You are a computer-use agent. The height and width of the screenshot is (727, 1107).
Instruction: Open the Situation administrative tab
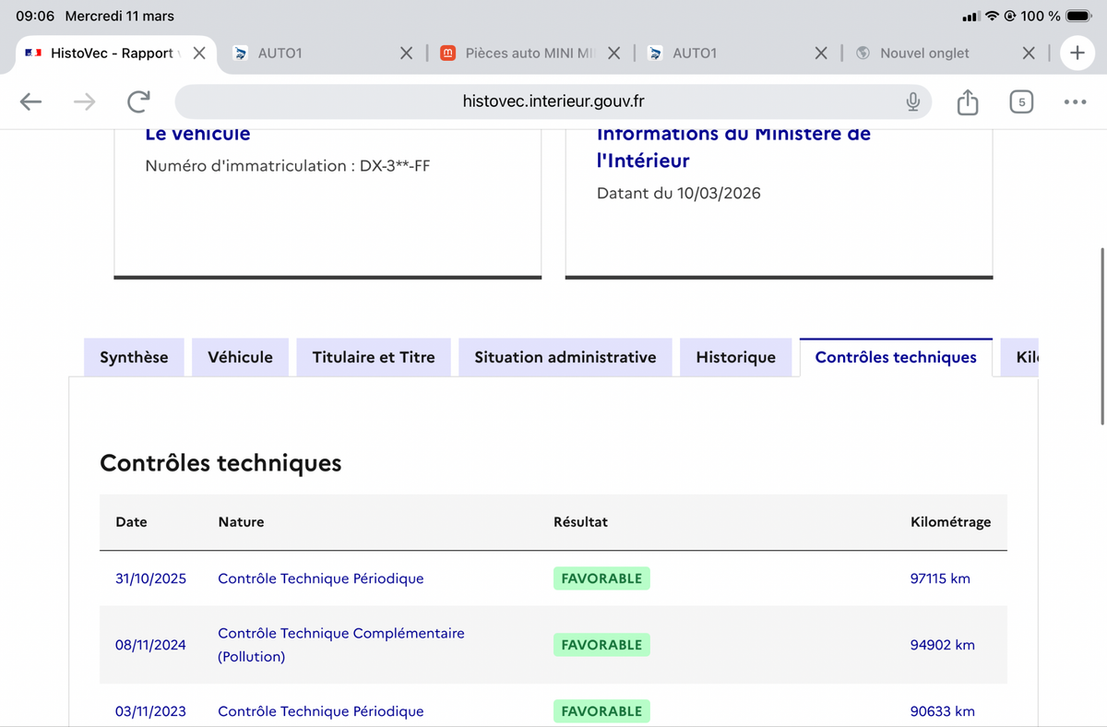pyautogui.click(x=565, y=357)
